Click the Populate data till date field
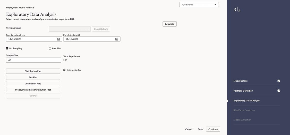The width and height of the screenshot is (290, 135). pos(92,39)
